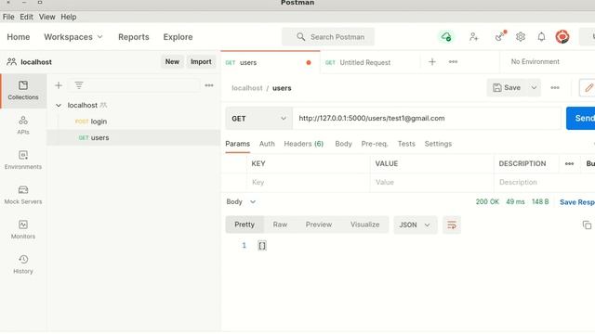Open the File menu
This screenshot has width=595, height=334.
click(8, 17)
